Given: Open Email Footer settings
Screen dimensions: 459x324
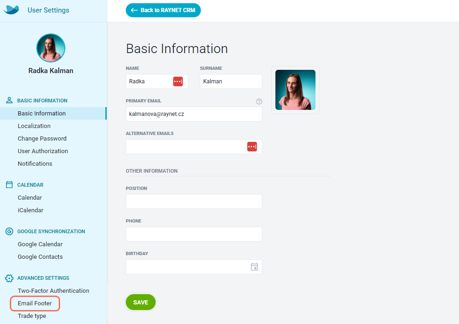Looking at the screenshot, I should click(x=35, y=303).
